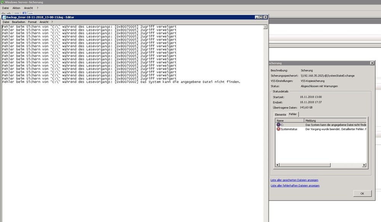Click the error icon next to C:
This screenshot has width=381, height=222.
[x=278, y=125]
